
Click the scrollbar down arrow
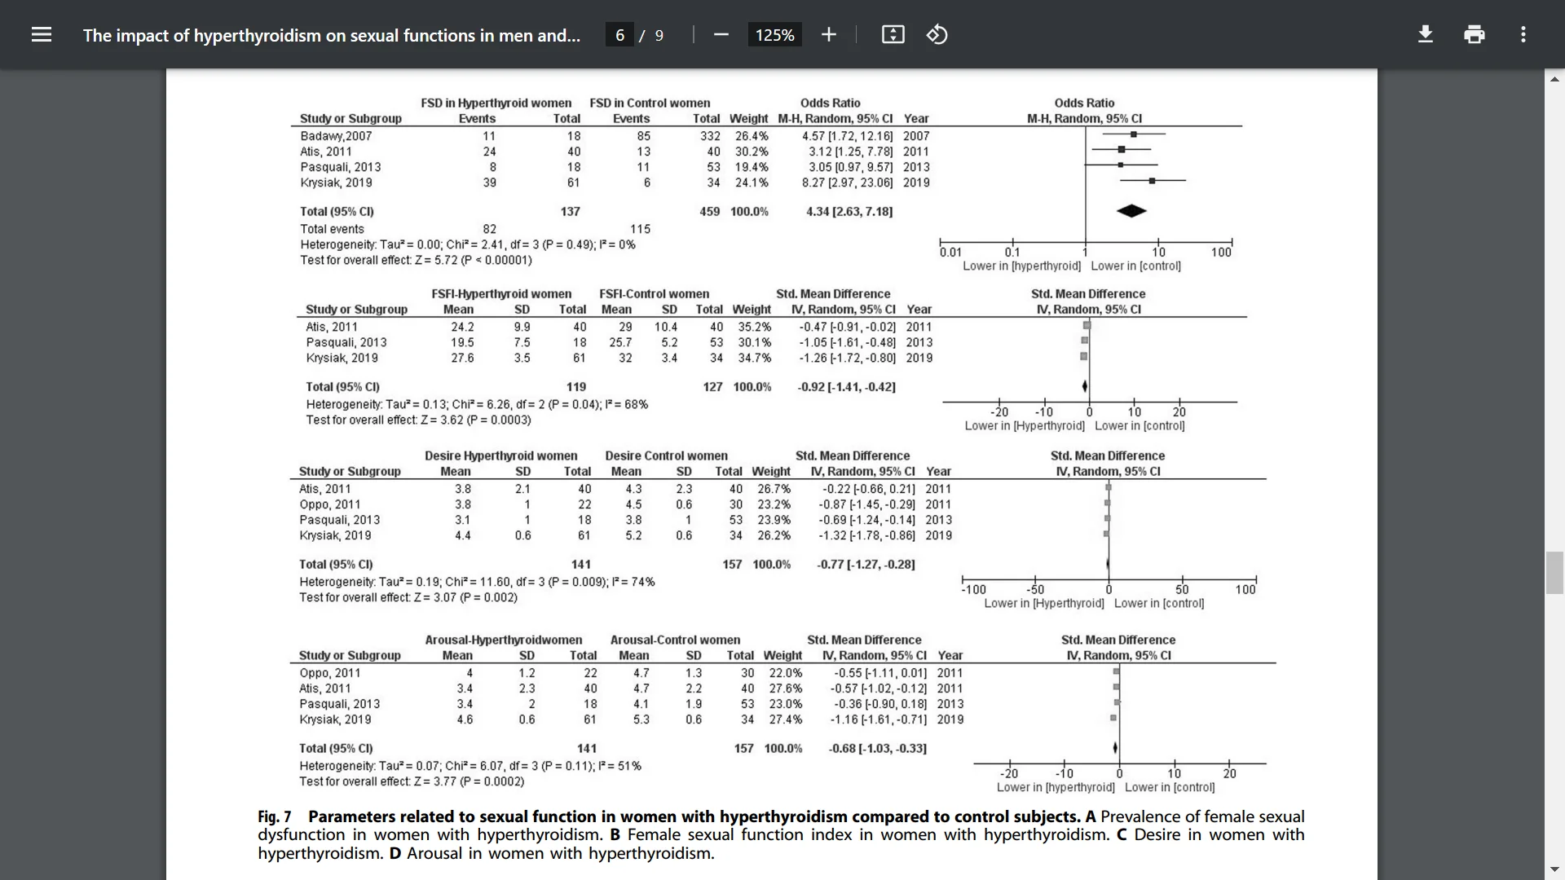pos(1554,870)
